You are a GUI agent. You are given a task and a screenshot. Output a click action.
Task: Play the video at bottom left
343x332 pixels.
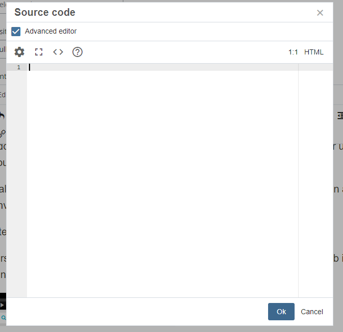[2, 305]
